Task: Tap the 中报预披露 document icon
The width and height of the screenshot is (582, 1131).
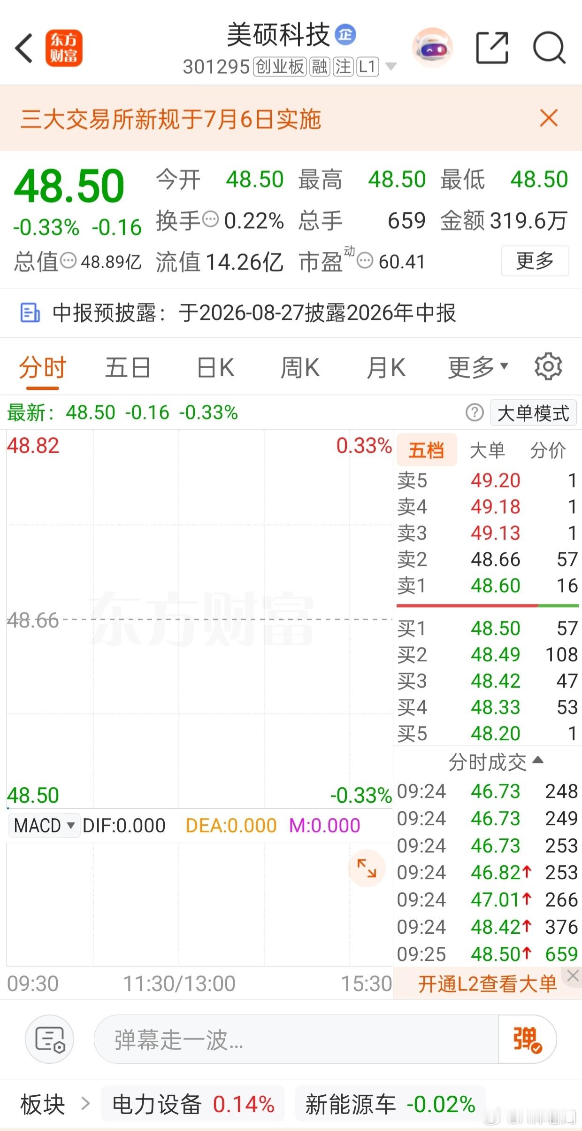Action: pos(30,313)
